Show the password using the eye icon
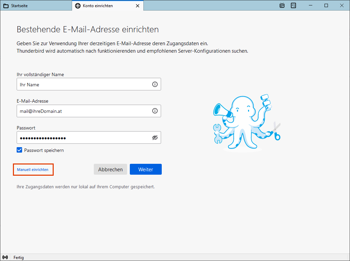This screenshot has height=261, width=350. click(155, 138)
